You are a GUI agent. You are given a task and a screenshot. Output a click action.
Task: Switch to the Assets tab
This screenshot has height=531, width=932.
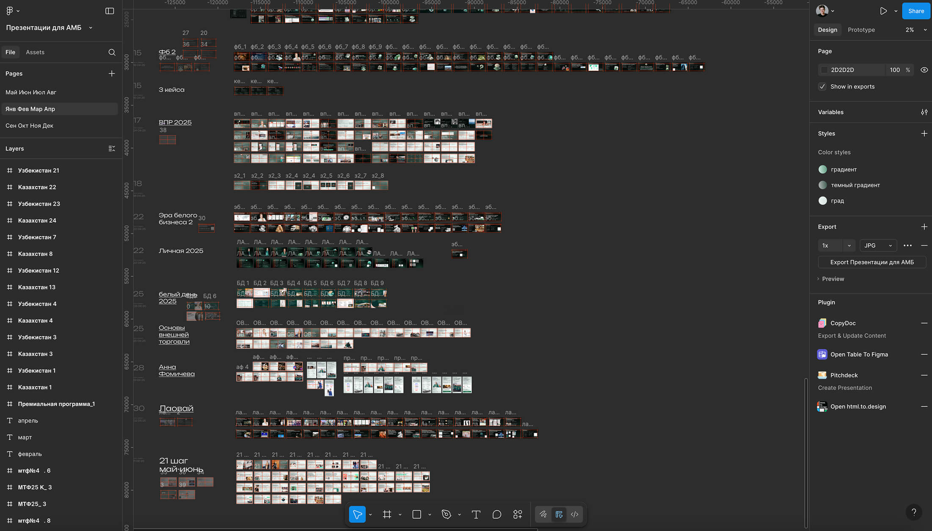35,52
